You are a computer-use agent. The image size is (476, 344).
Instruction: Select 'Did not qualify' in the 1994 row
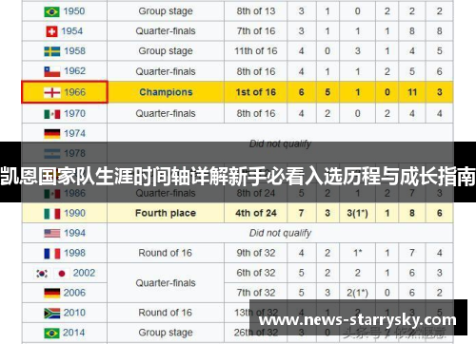click(280, 233)
